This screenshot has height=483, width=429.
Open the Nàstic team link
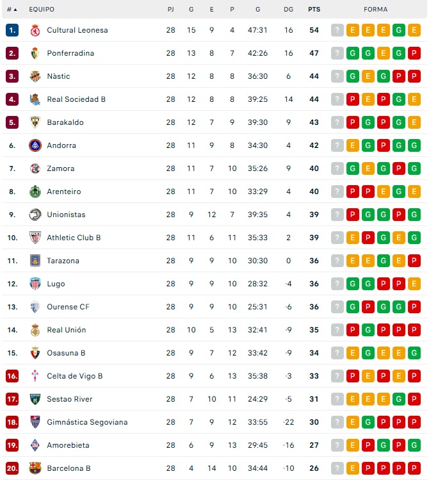click(x=58, y=76)
